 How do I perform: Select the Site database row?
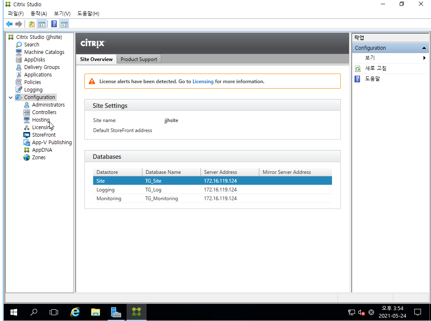coord(213,181)
